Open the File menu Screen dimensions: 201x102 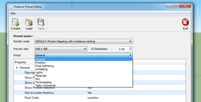(13, 14)
